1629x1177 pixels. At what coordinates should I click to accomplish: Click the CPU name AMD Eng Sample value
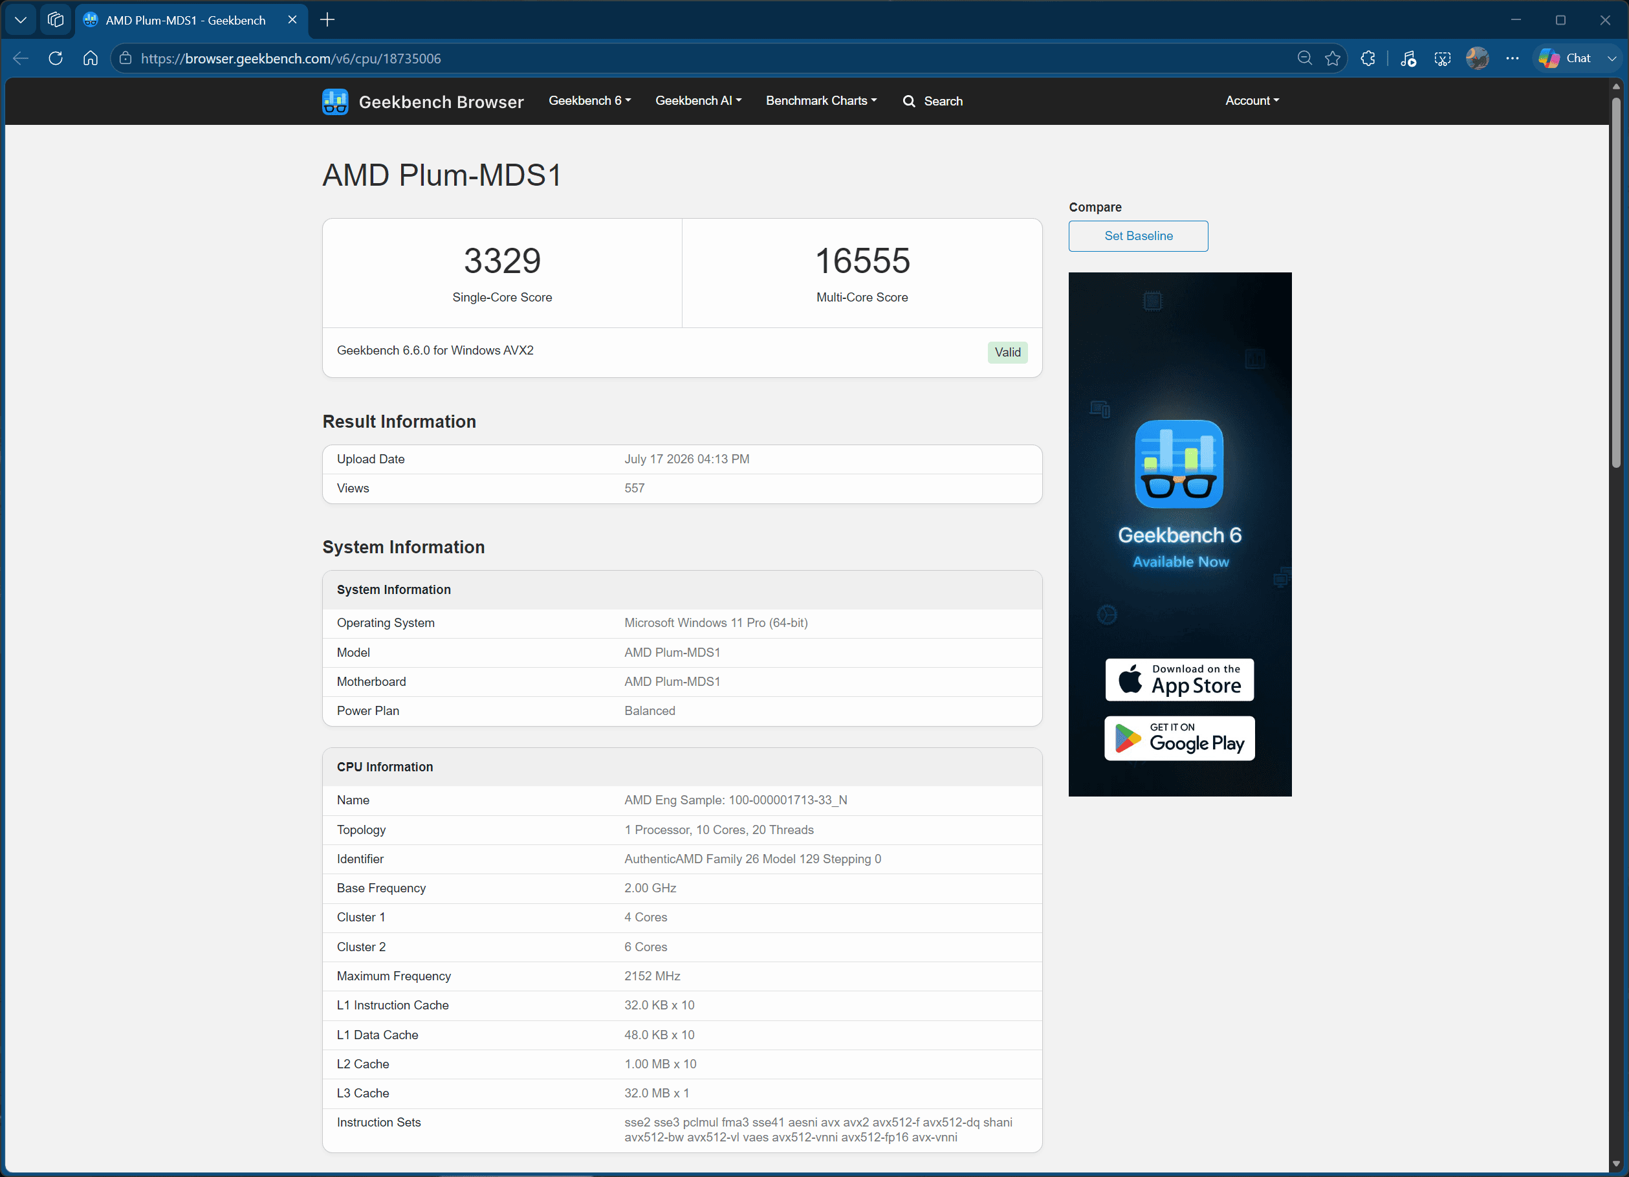click(736, 800)
